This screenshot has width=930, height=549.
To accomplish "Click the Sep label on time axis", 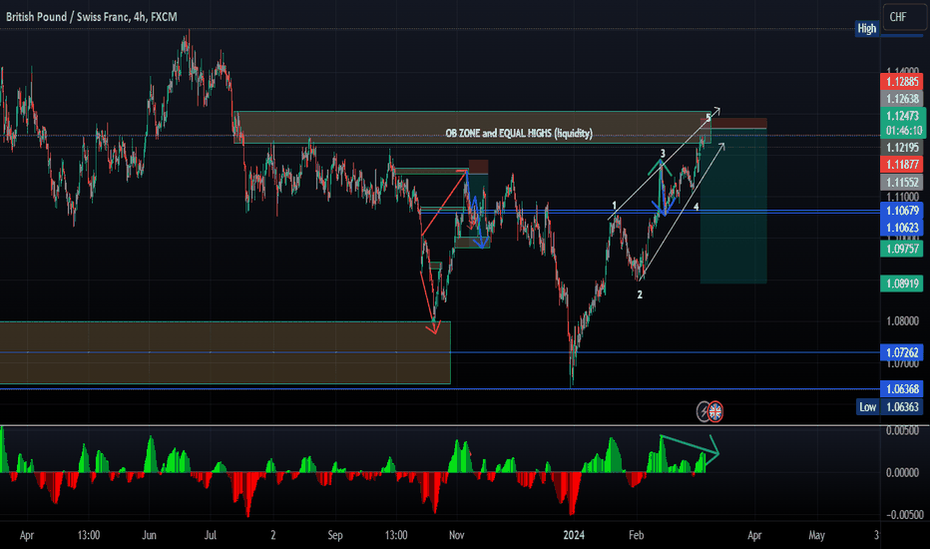I will point(335,535).
